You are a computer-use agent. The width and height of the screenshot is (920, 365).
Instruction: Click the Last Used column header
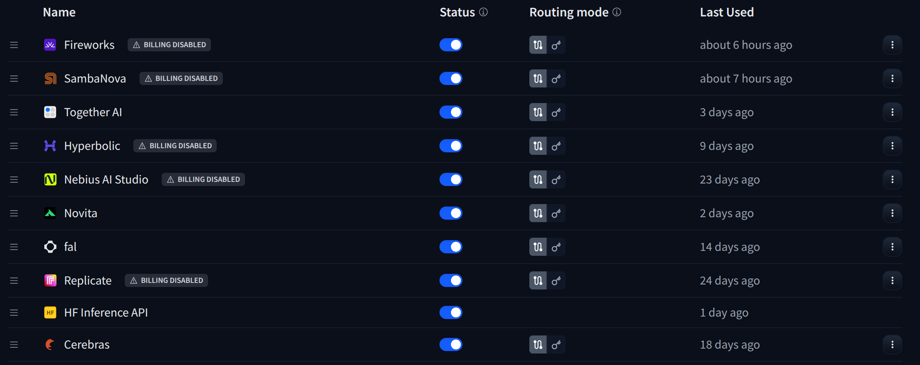click(x=727, y=12)
